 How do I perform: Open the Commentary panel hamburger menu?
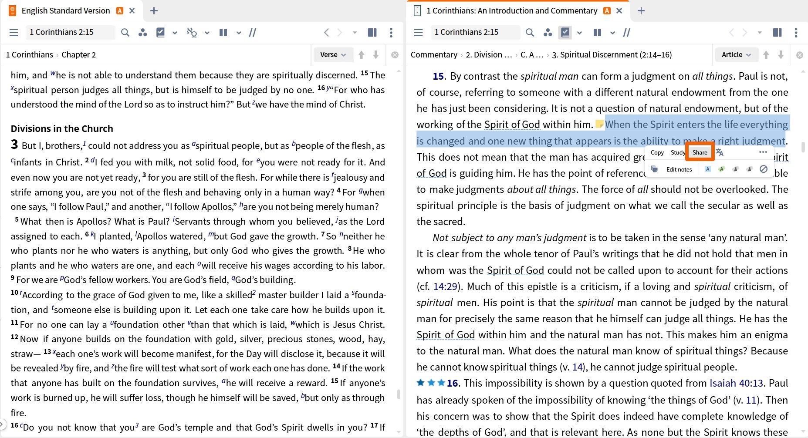pyautogui.click(x=419, y=32)
